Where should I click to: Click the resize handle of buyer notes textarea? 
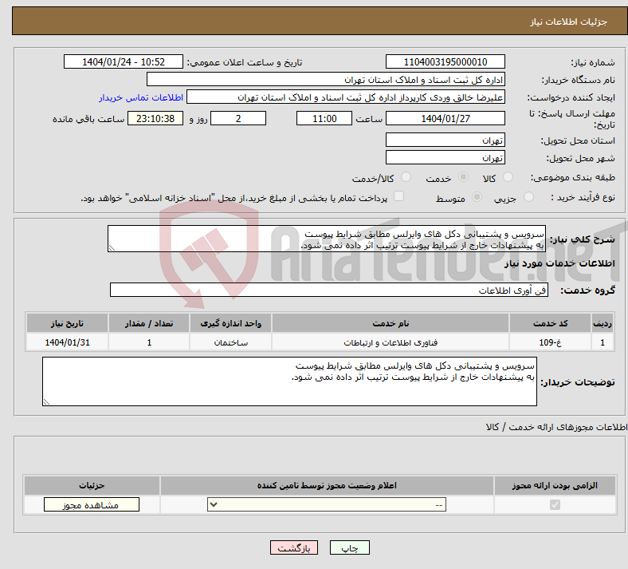click(46, 401)
